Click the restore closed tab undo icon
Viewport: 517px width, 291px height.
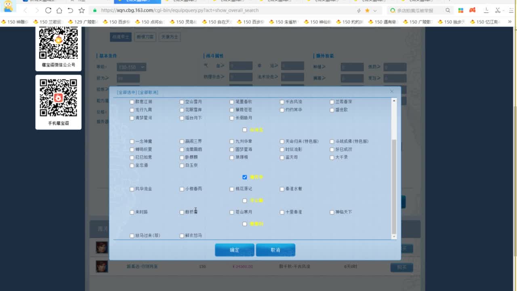pos(70,11)
